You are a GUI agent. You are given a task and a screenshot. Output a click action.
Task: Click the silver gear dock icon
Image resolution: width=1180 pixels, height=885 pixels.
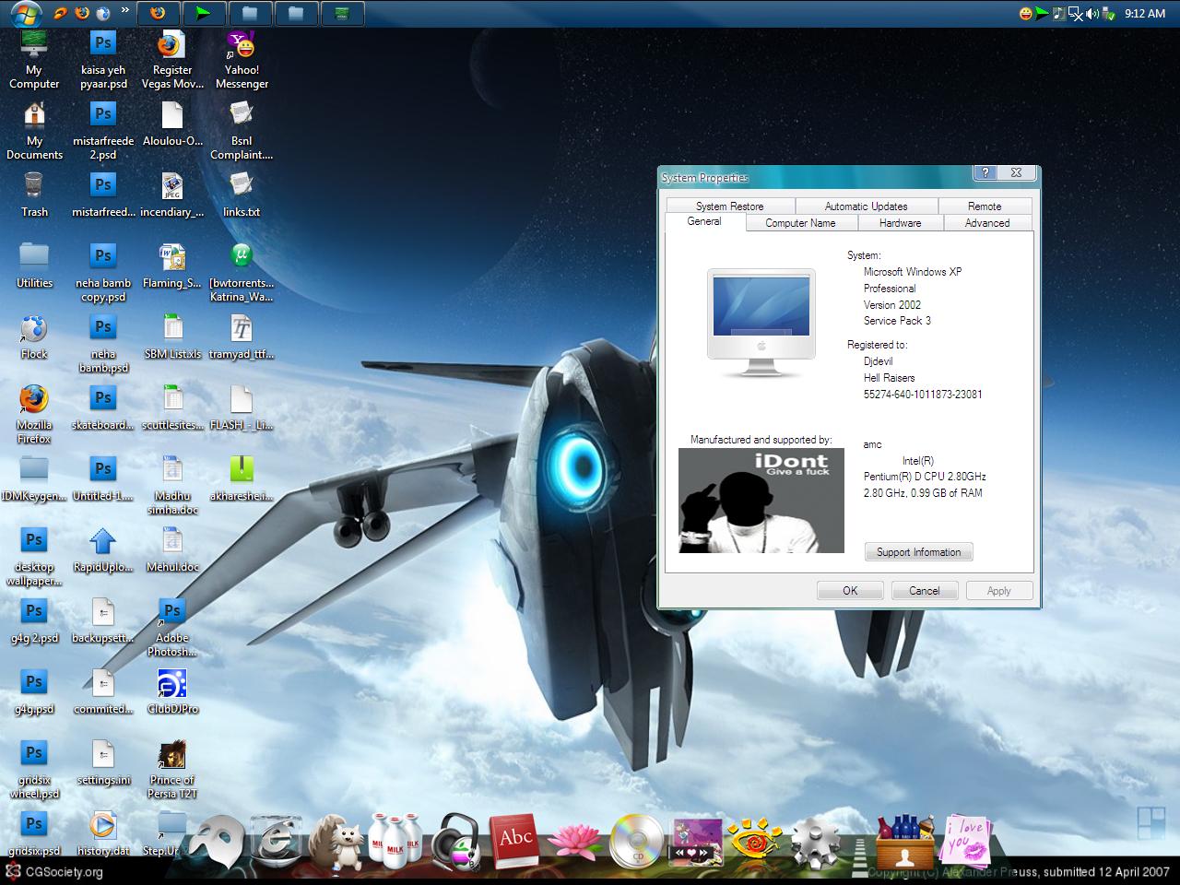[815, 841]
